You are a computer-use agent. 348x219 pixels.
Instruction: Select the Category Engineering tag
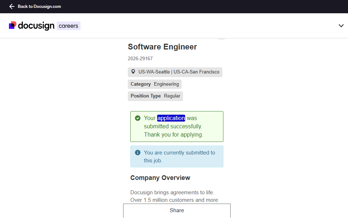point(154,84)
